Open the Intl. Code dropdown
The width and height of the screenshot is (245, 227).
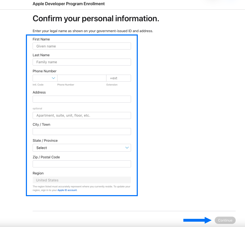point(45,78)
